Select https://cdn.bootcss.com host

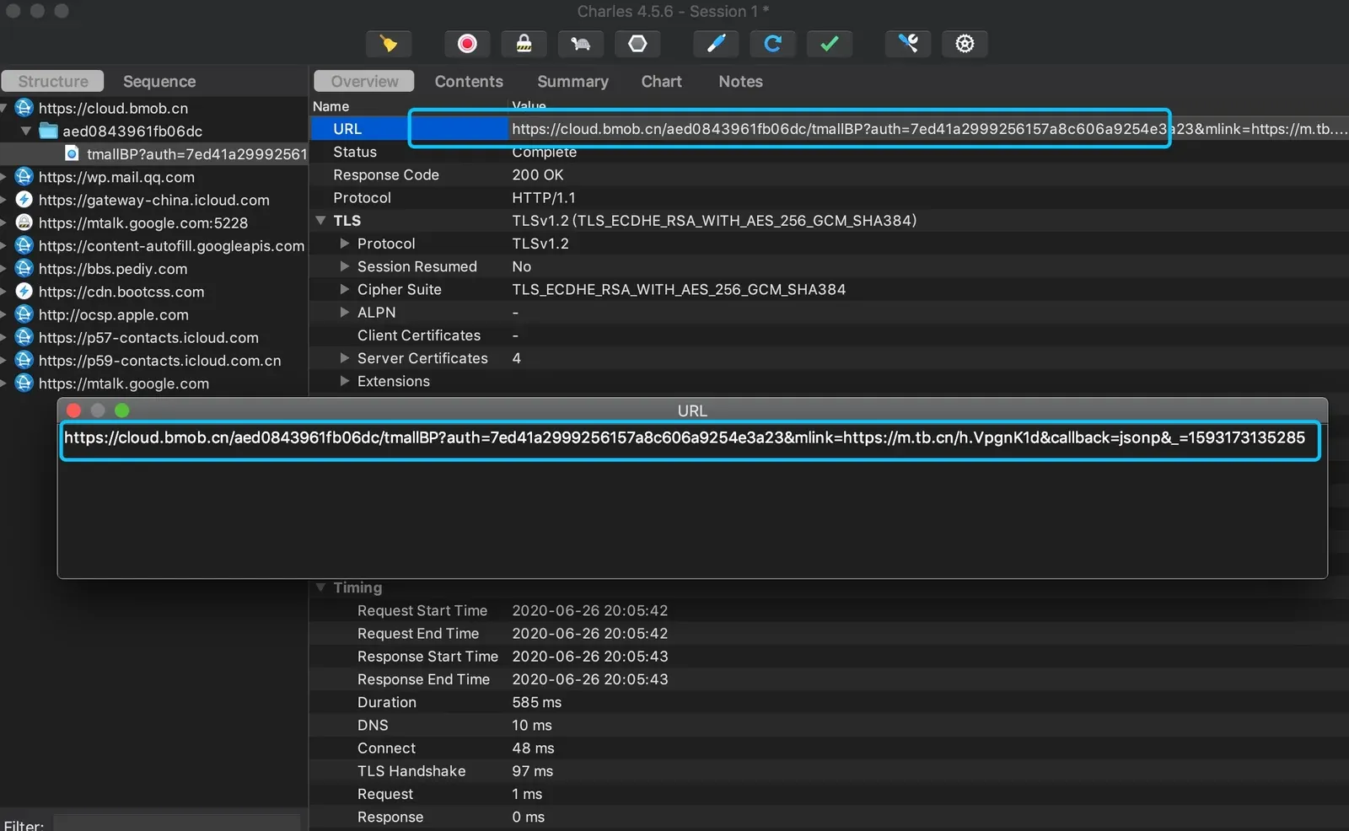click(121, 292)
